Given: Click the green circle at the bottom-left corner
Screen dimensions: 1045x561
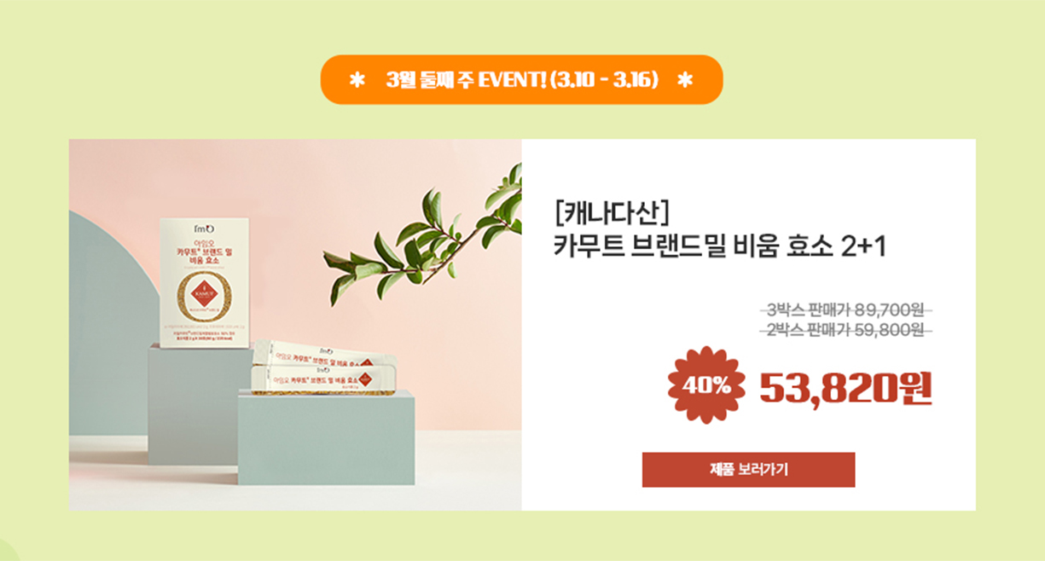Looking at the screenshot, I should [x=7, y=551].
